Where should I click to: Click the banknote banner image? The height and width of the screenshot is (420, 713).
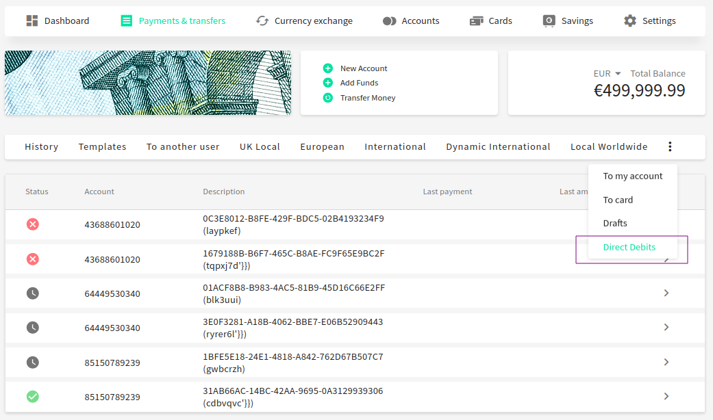(148, 83)
